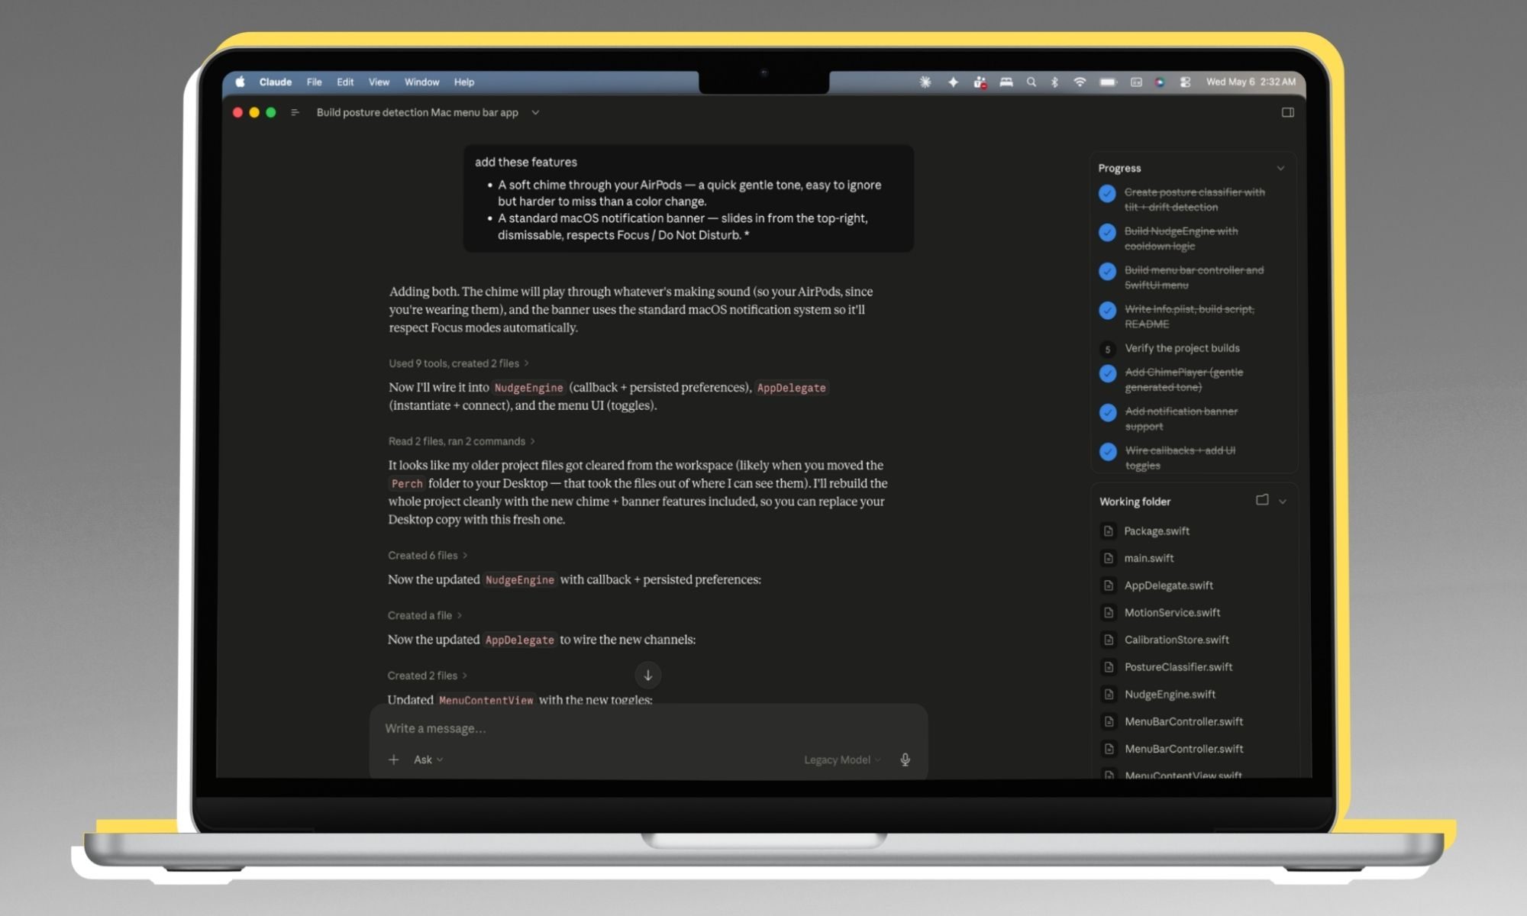Viewport: 1527px width, 916px height.
Task: Open Control Center from the menu bar
Action: tap(1185, 82)
